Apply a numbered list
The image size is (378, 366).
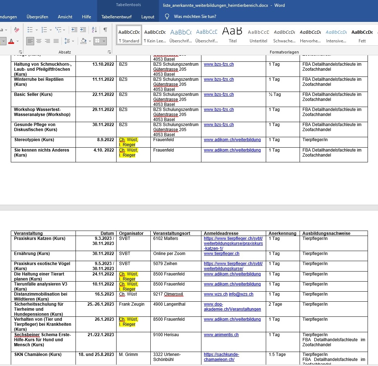(x=44, y=29)
